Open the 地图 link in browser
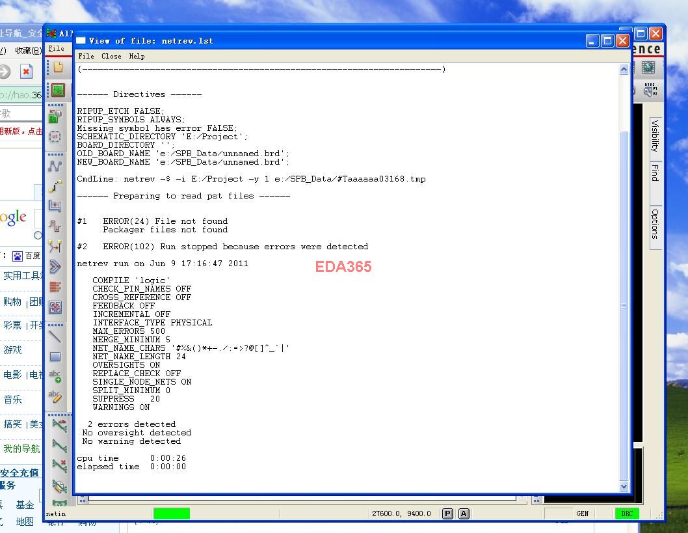Image resolution: width=688 pixels, height=533 pixels. coord(25,521)
